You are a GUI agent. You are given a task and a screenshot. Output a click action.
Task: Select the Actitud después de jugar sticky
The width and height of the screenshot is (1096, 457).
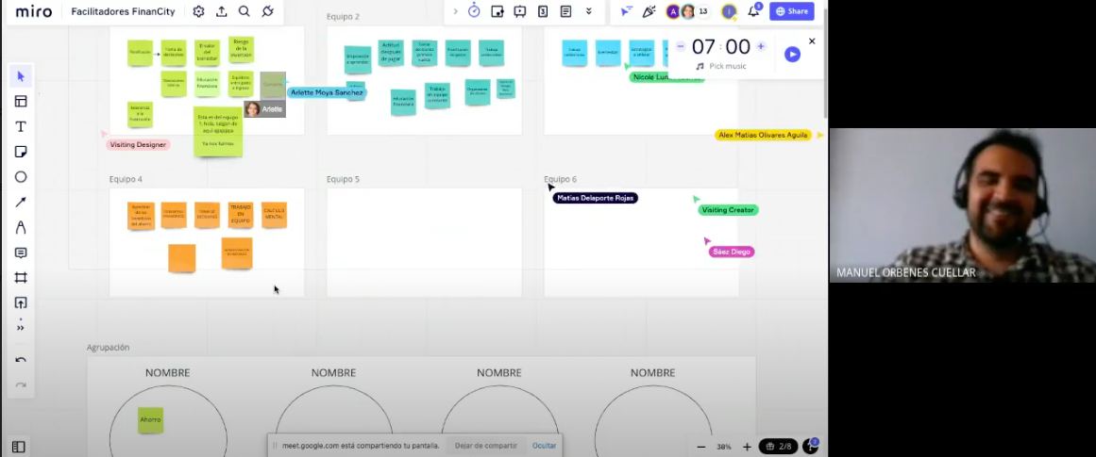pos(391,53)
